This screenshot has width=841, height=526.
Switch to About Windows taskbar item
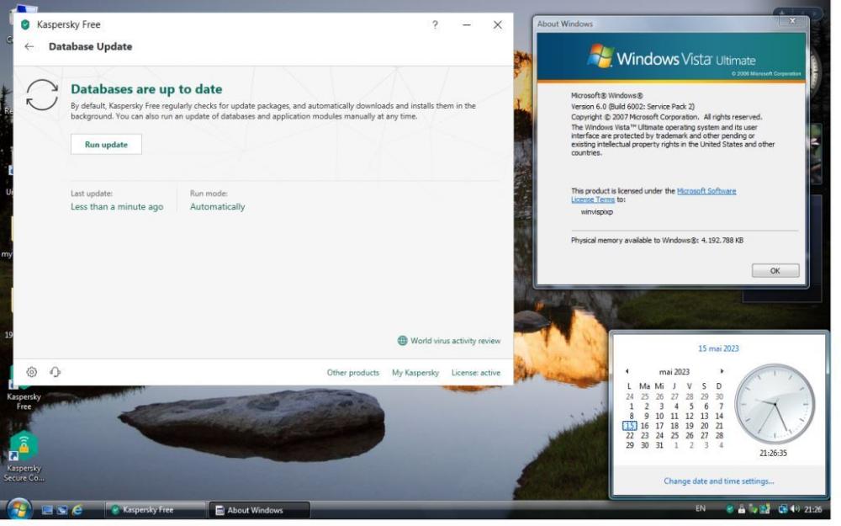tap(259, 510)
